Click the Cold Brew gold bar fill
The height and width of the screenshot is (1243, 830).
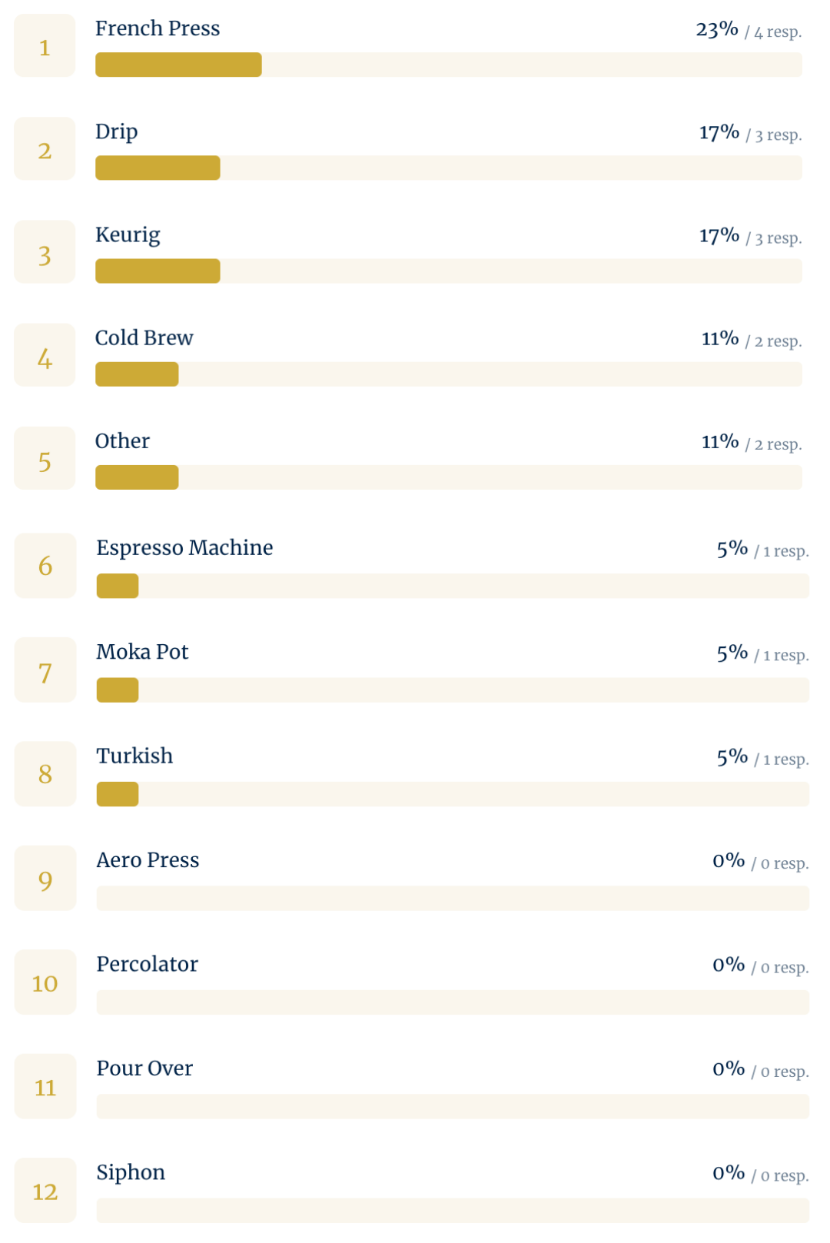[137, 374]
